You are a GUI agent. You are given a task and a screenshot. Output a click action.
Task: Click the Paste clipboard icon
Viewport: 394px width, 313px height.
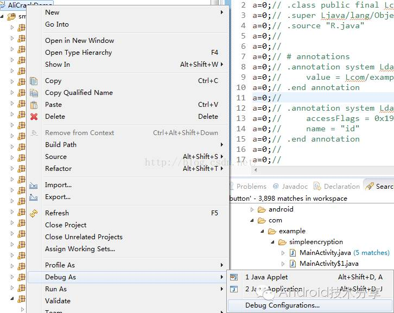pyautogui.click(x=34, y=105)
